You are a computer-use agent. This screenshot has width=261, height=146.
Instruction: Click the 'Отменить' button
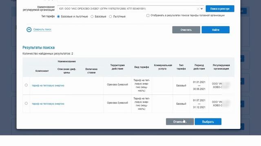pos(180,122)
